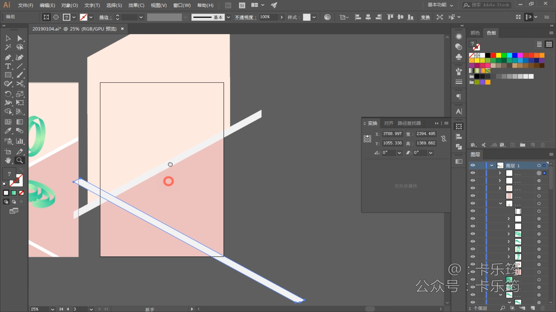Click the 变换 button in control bar
The height and width of the screenshot is (312, 556).
(x=425, y=17)
